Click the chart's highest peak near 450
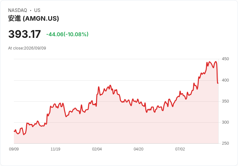The width and height of the screenshot is (238, 166). (216, 62)
